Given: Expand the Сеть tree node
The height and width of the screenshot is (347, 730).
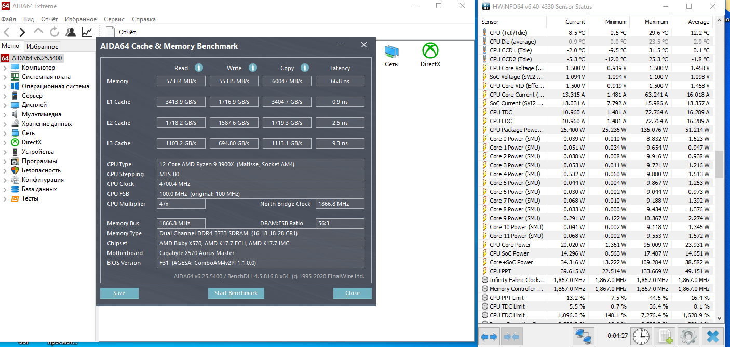Looking at the screenshot, I should pyautogui.click(x=5, y=133).
